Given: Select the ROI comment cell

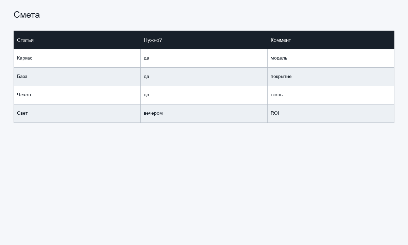Looking at the screenshot, I should (331, 113).
